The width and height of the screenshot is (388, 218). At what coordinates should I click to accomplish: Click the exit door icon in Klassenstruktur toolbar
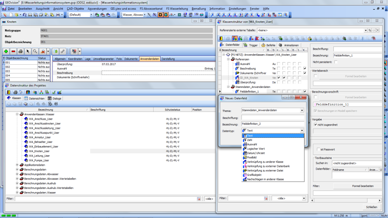[221, 38]
